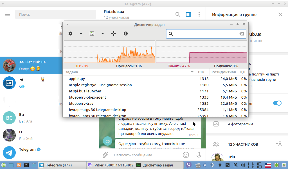Open the Task Manager about info icon
The height and width of the screenshot is (169, 288).
pyautogui.click(x=126, y=34)
